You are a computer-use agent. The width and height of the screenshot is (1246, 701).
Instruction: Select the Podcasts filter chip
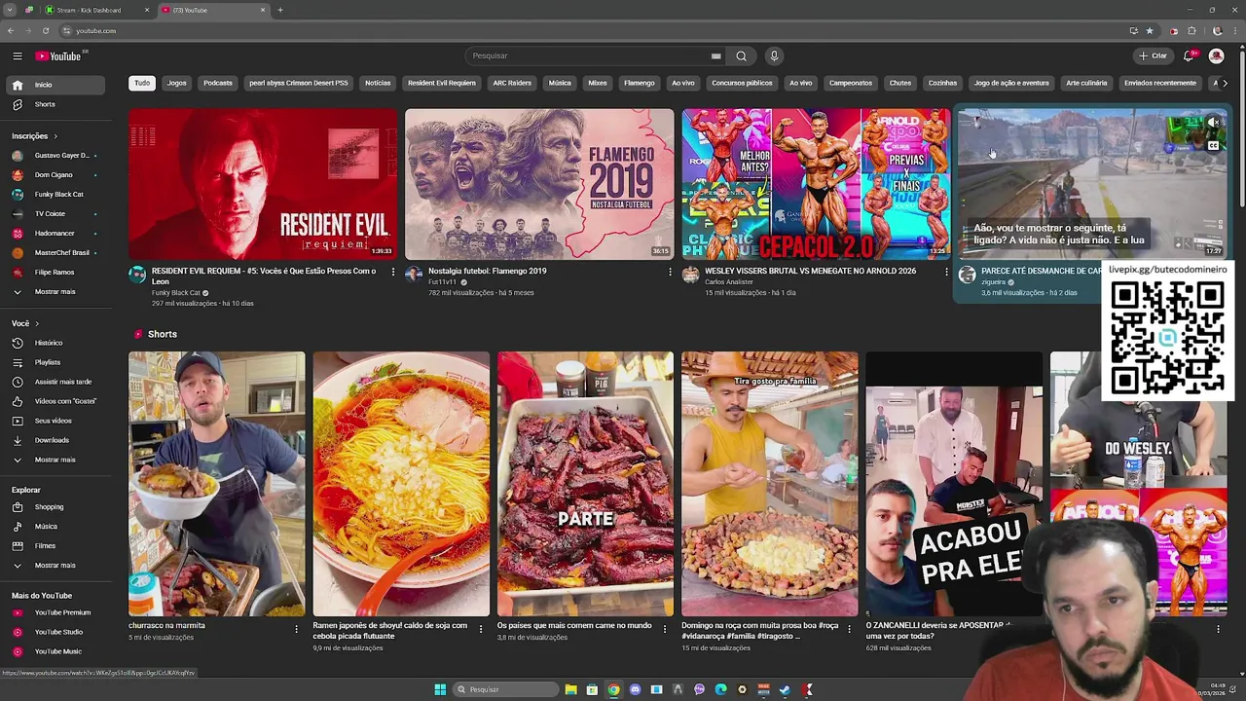218,83
